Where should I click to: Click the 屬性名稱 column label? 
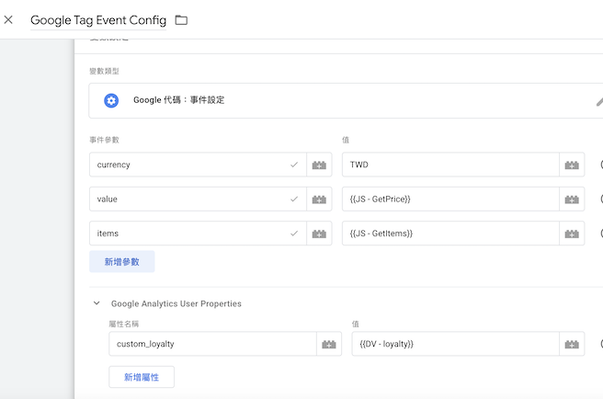tap(123, 324)
